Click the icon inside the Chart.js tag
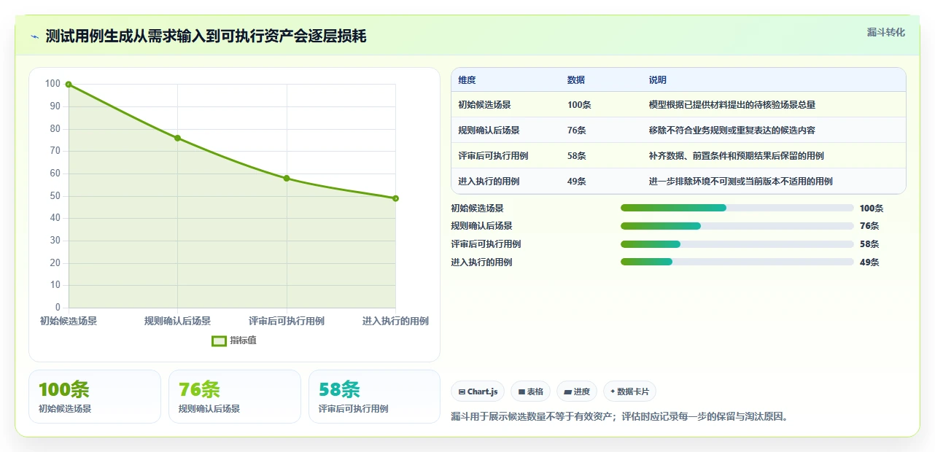The height and width of the screenshot is (452, 935). (x=462, y=391)
